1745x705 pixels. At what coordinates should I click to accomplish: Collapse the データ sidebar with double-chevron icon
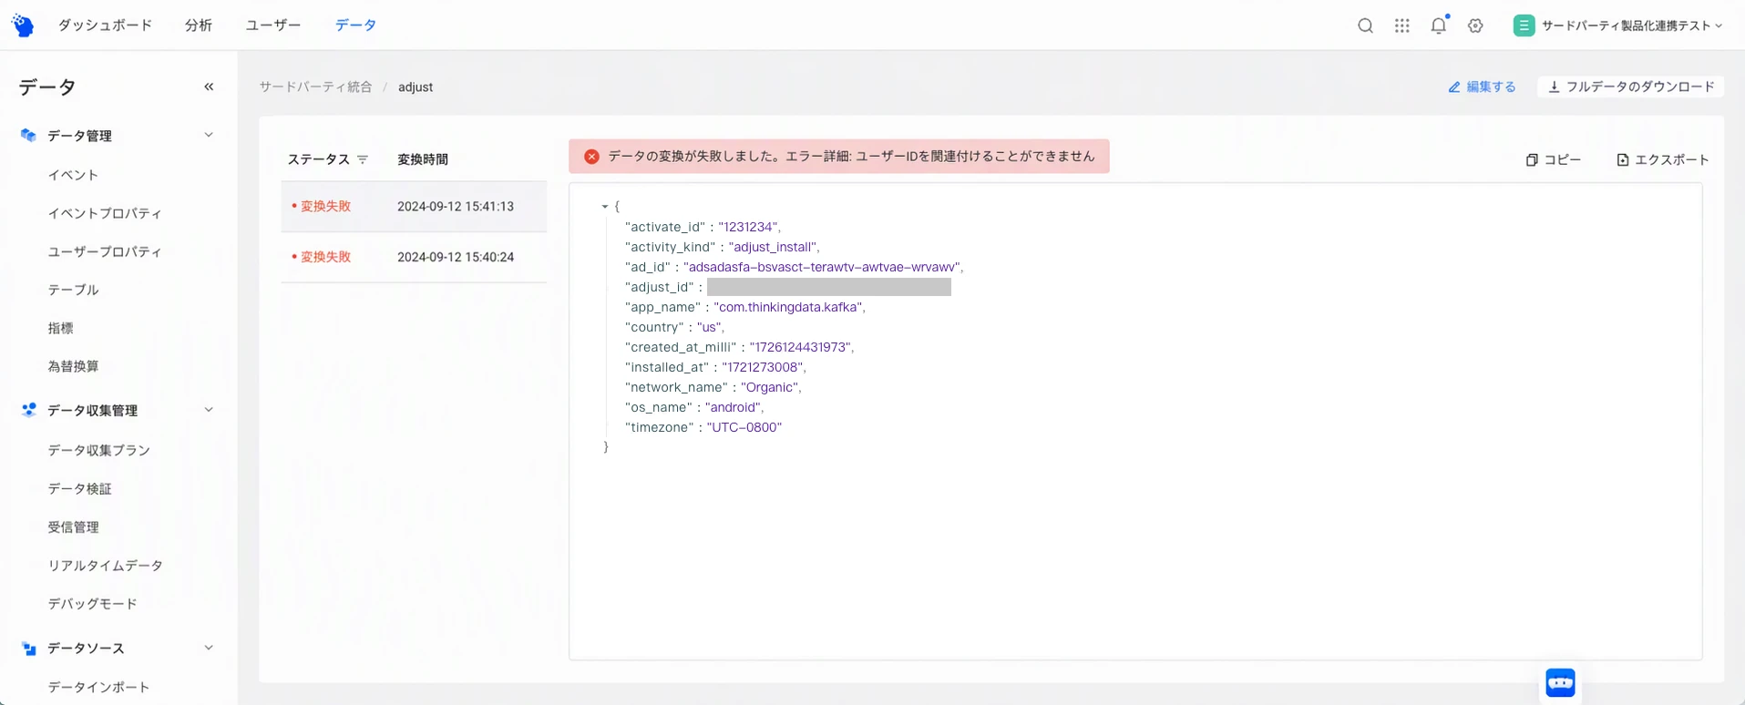coord(209,87)
